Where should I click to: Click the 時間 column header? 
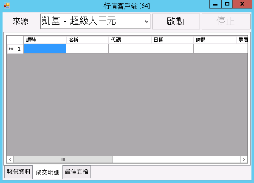point(214,40)
